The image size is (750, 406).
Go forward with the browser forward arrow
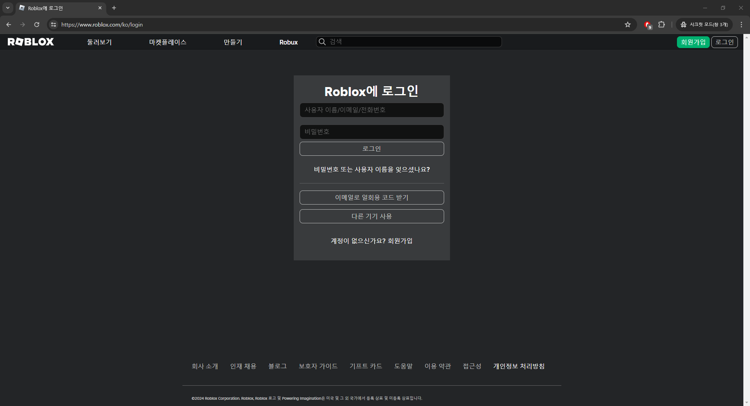(x=23, y=25)
